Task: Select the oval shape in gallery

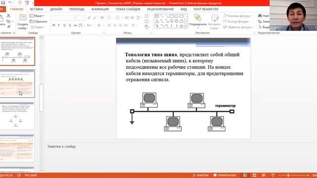Action: 176,16
